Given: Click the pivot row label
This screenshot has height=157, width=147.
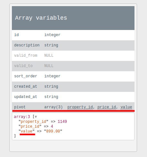Looking at the screenshot, I should click(x=20, y=107).
